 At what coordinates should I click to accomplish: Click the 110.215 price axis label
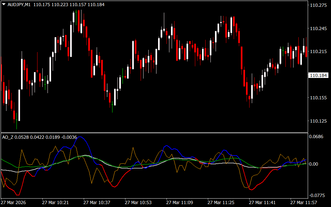point(318,51)
